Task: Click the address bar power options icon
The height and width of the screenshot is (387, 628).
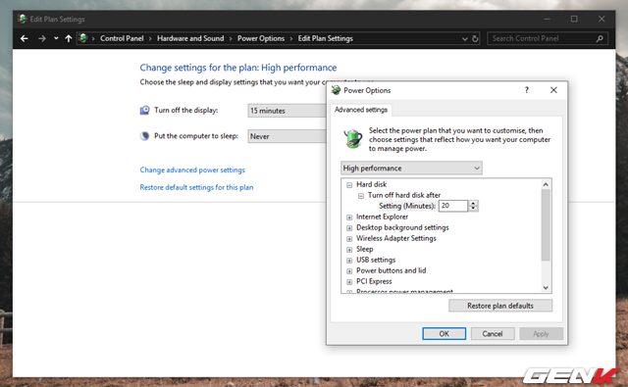Action: click(x=82, y=38)
